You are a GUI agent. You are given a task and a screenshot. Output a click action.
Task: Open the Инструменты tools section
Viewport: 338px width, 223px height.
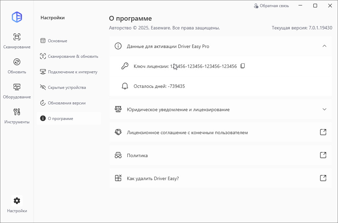tap(17, 116)
